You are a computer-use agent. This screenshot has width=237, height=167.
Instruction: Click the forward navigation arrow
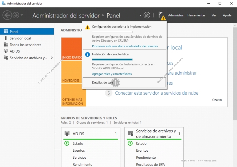tap(16, 15)
